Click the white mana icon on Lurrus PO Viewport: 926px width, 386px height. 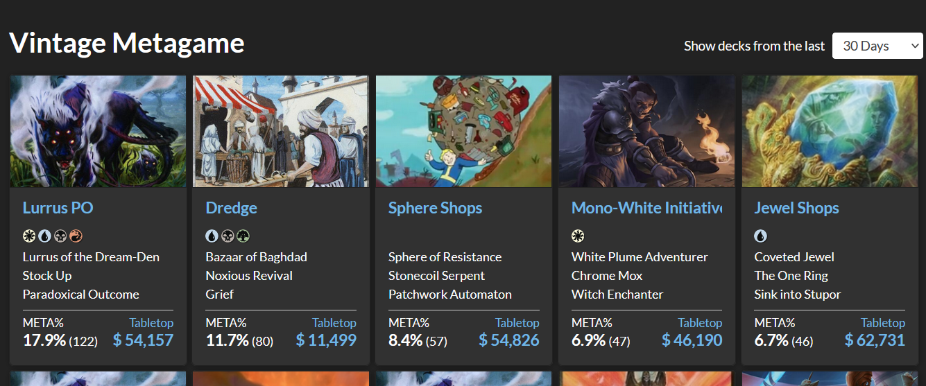(x=28, y=236)
